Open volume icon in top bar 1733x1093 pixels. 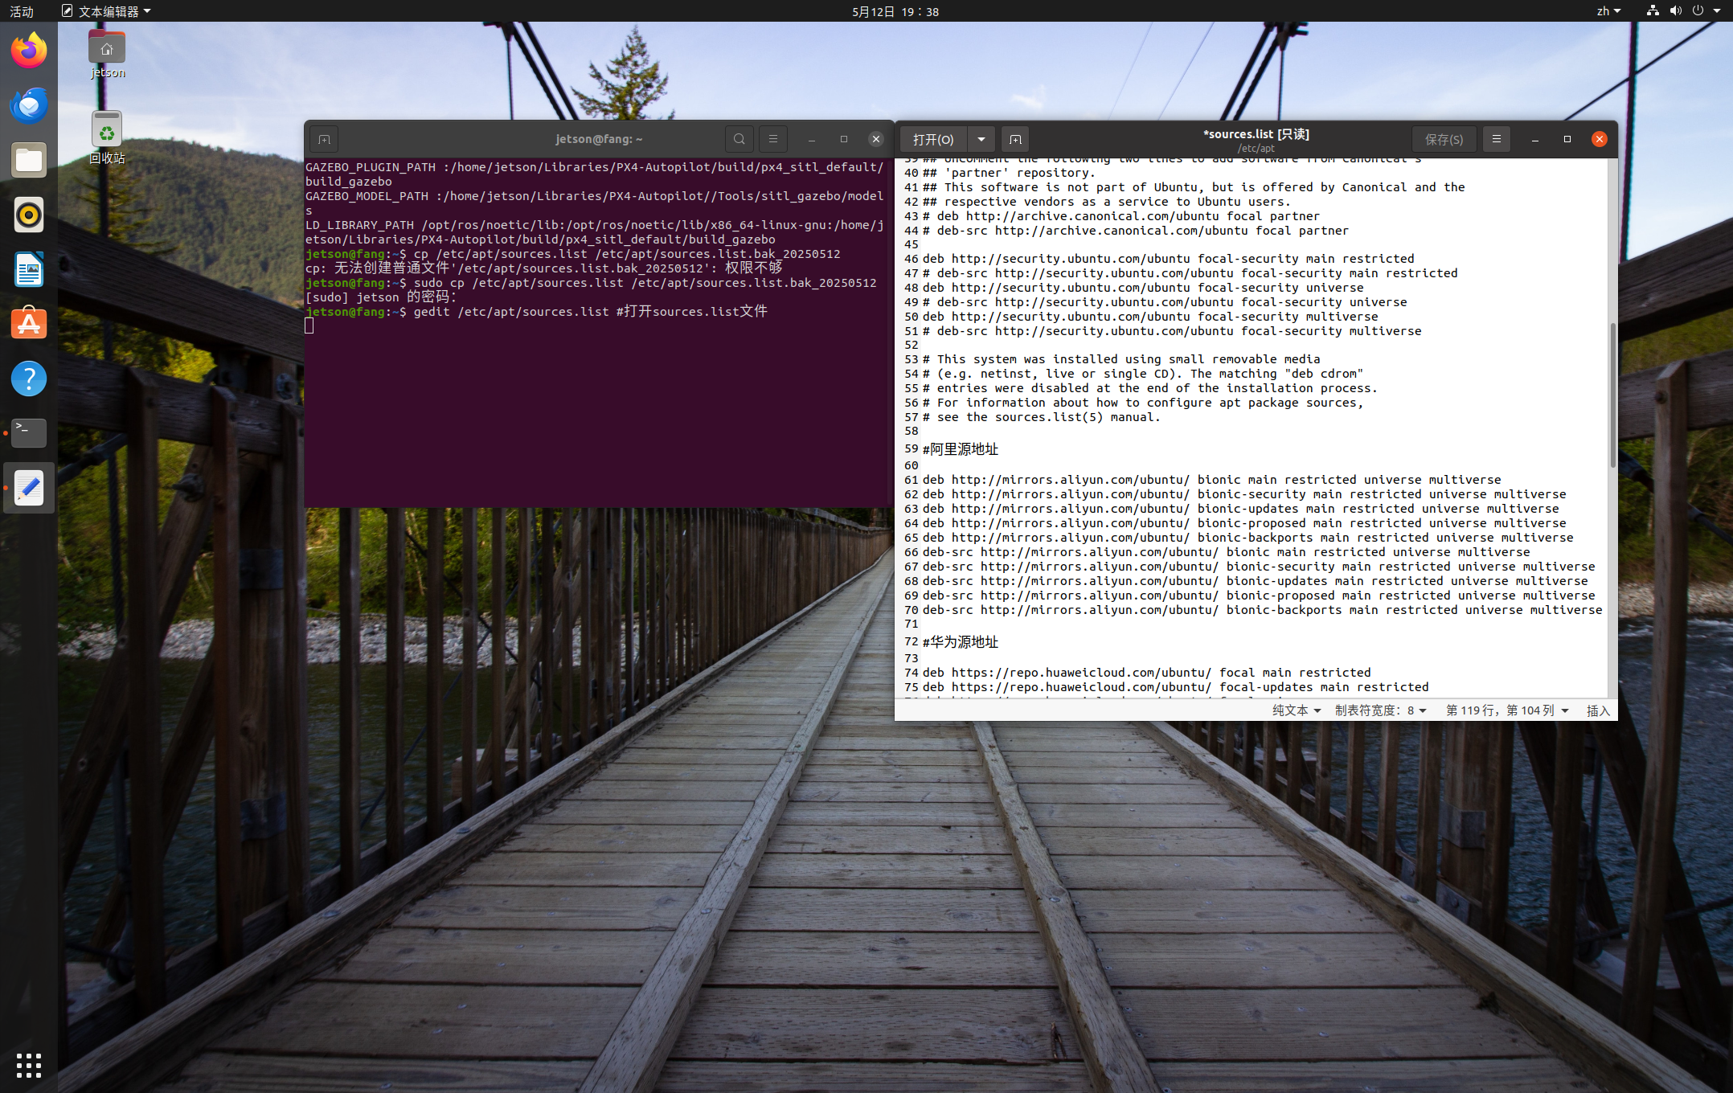(x=1675, y=11)
